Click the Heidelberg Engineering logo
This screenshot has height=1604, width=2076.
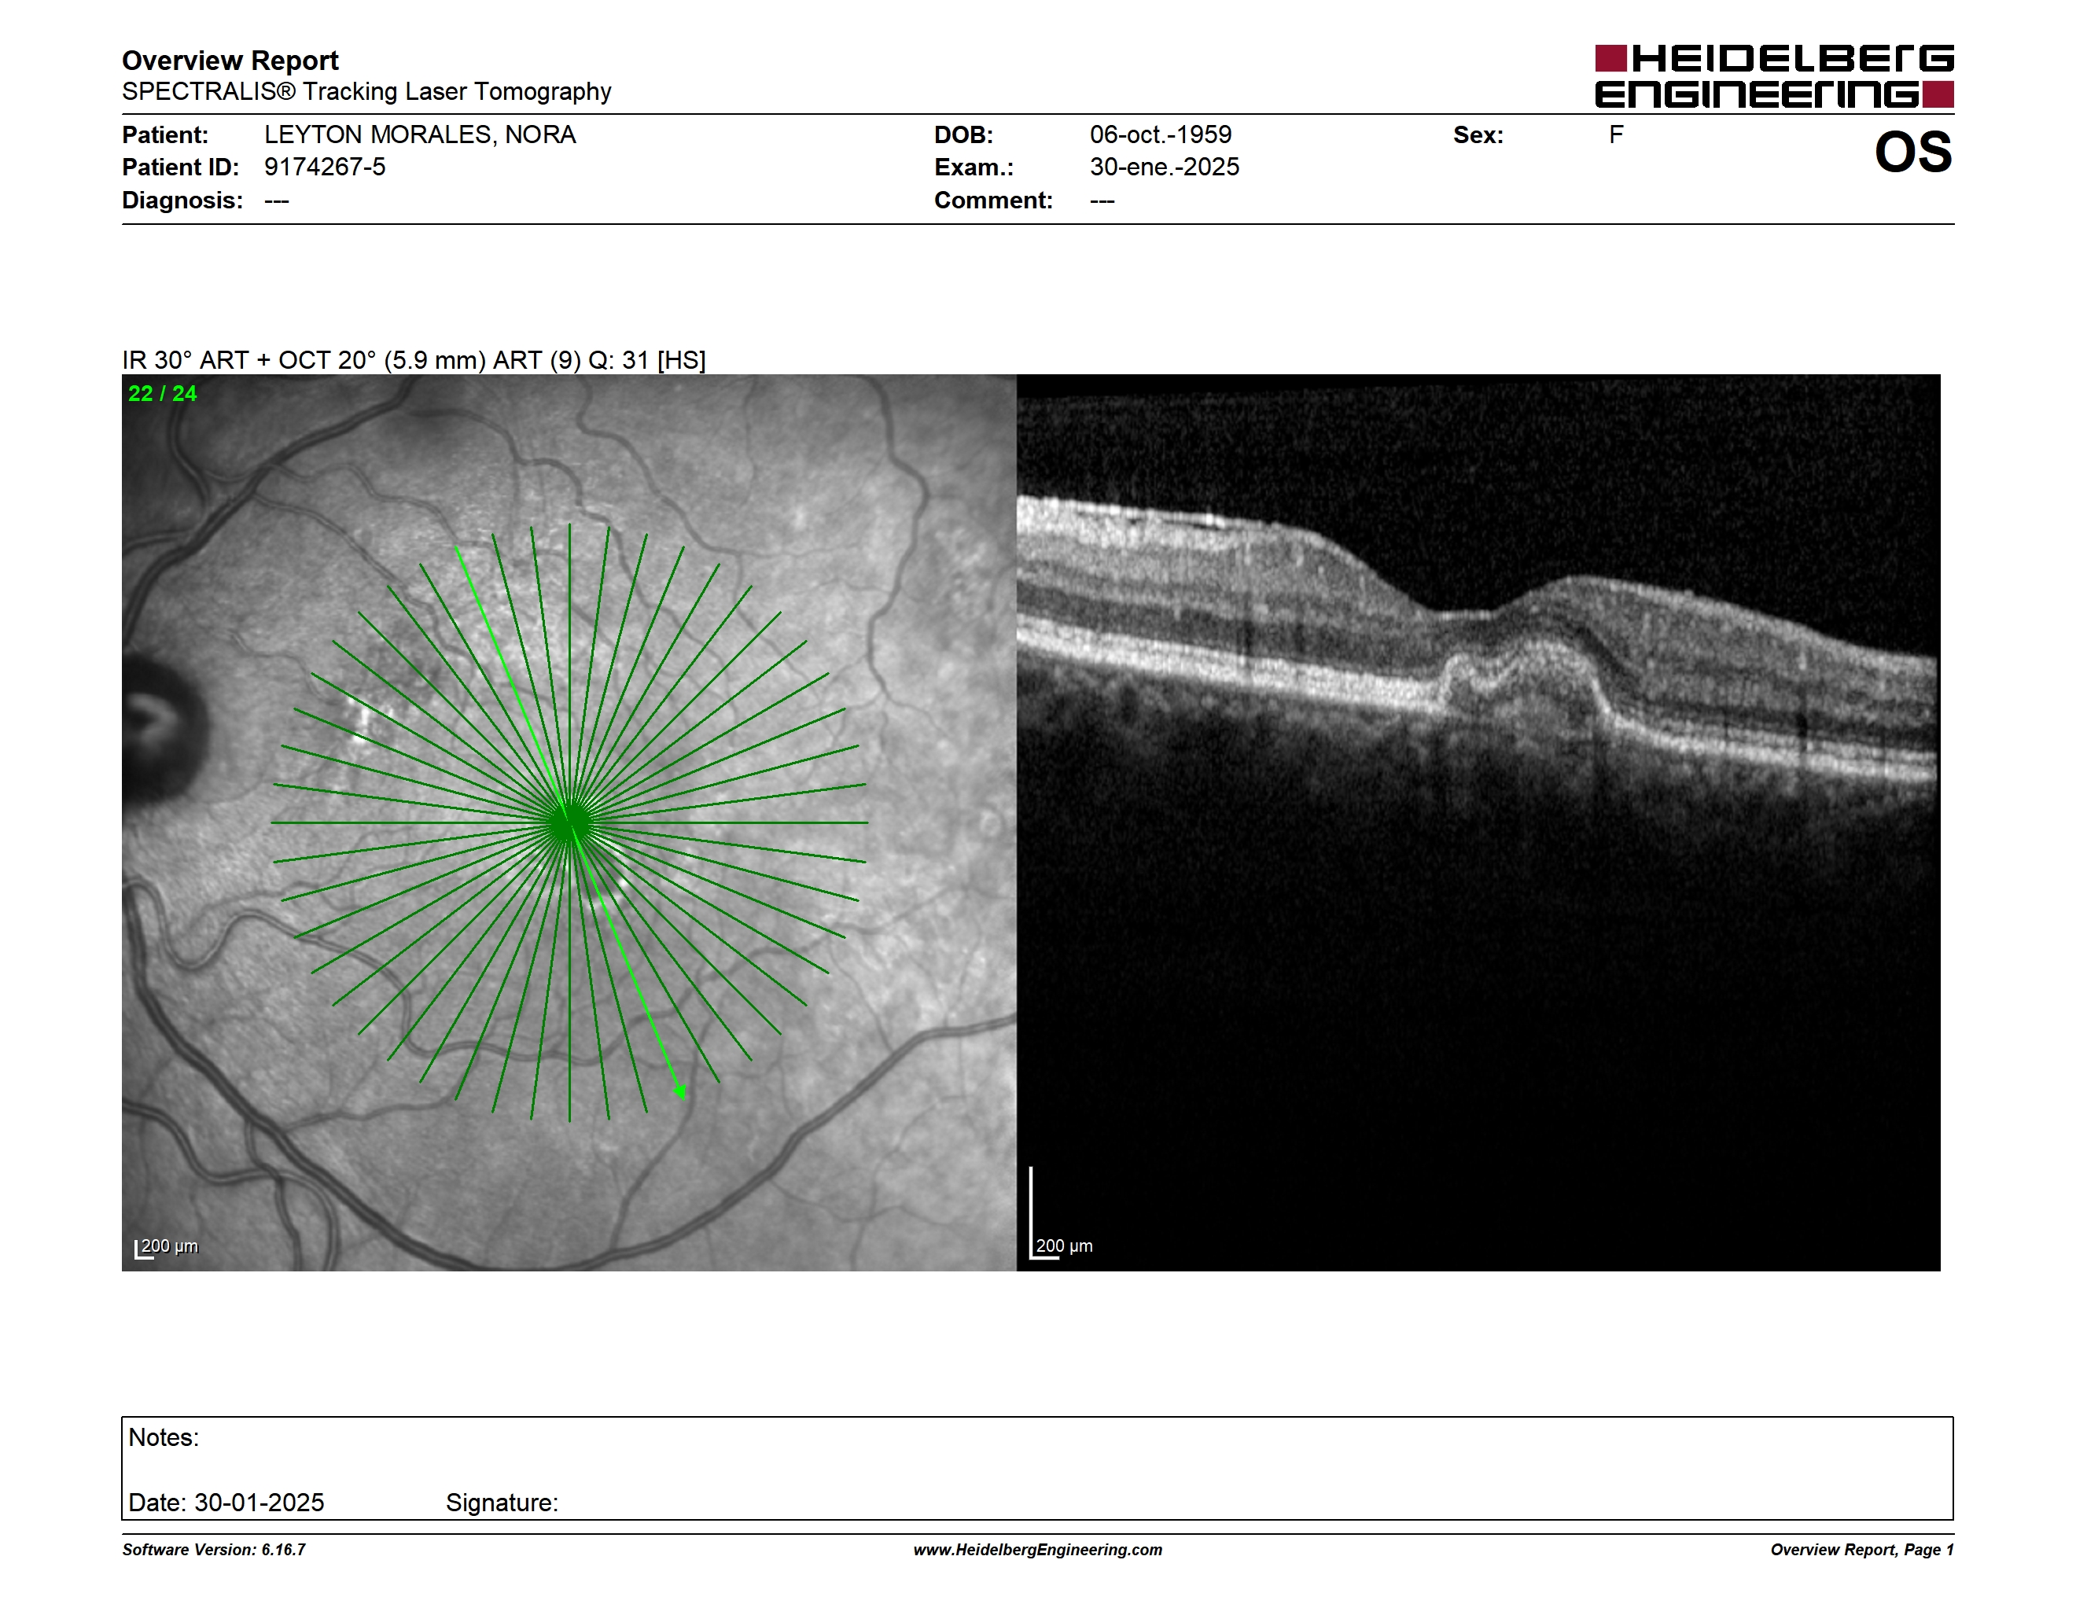(1774, 76)
